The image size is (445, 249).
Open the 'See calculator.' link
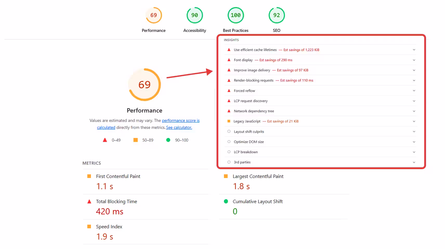[x=179, y=127]
